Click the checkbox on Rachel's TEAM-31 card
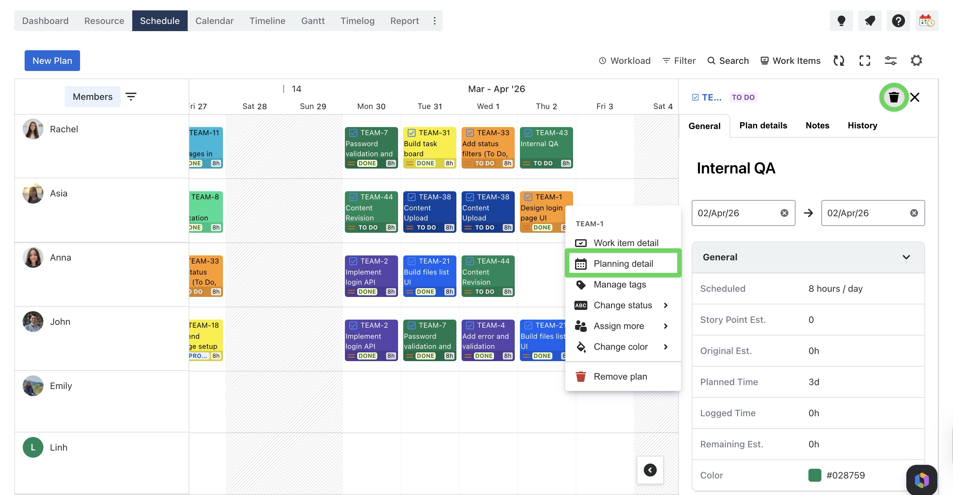 [411, 133]
